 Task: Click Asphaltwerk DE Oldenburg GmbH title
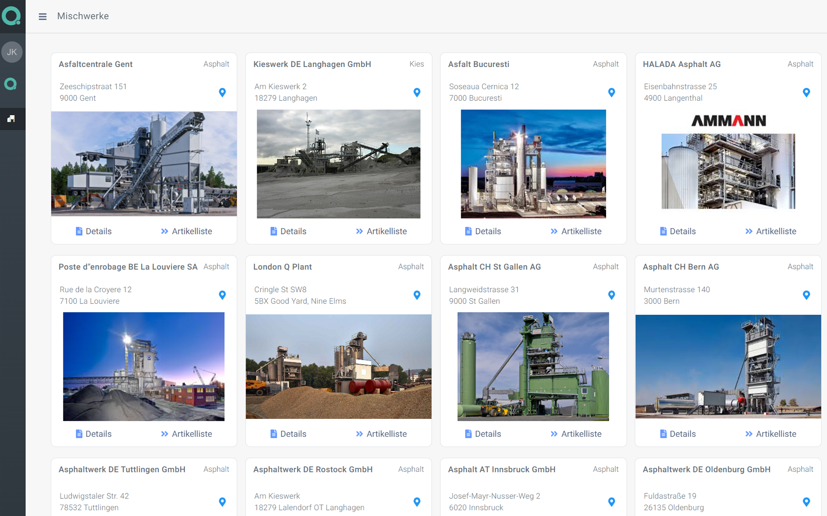tap(707, 470)
